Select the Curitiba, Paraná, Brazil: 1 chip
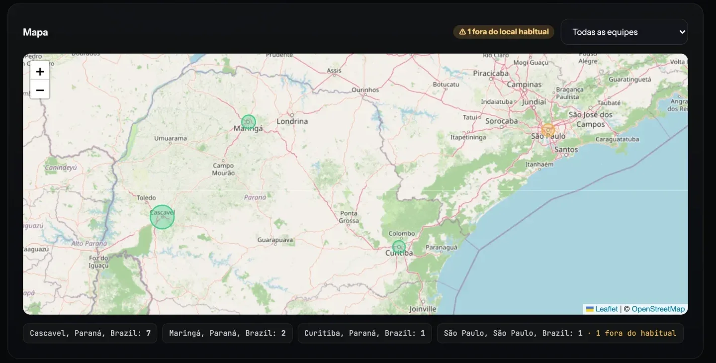This screenshot has height=363, width=716. (x=364, y=333)
